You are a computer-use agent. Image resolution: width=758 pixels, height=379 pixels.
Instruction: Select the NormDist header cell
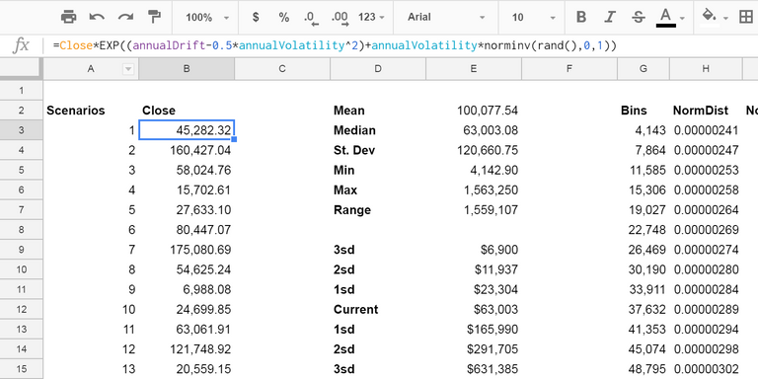[x=706, y=111]
